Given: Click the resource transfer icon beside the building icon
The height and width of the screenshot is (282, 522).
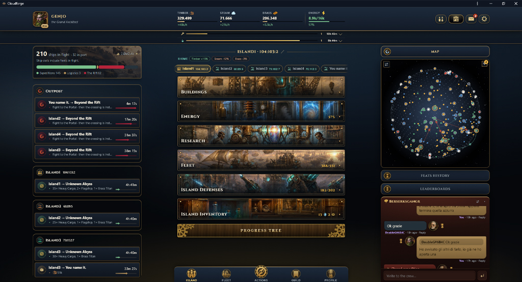Looking at the screenshot, I should pyautogui.click(x=441, y=19).
